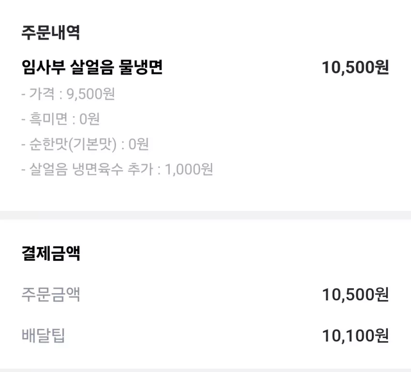This screenshot has width=411, height=372.
Task: Select the 임사부 살얼음 물냉면 item name
Action: (x=92, y=67)
